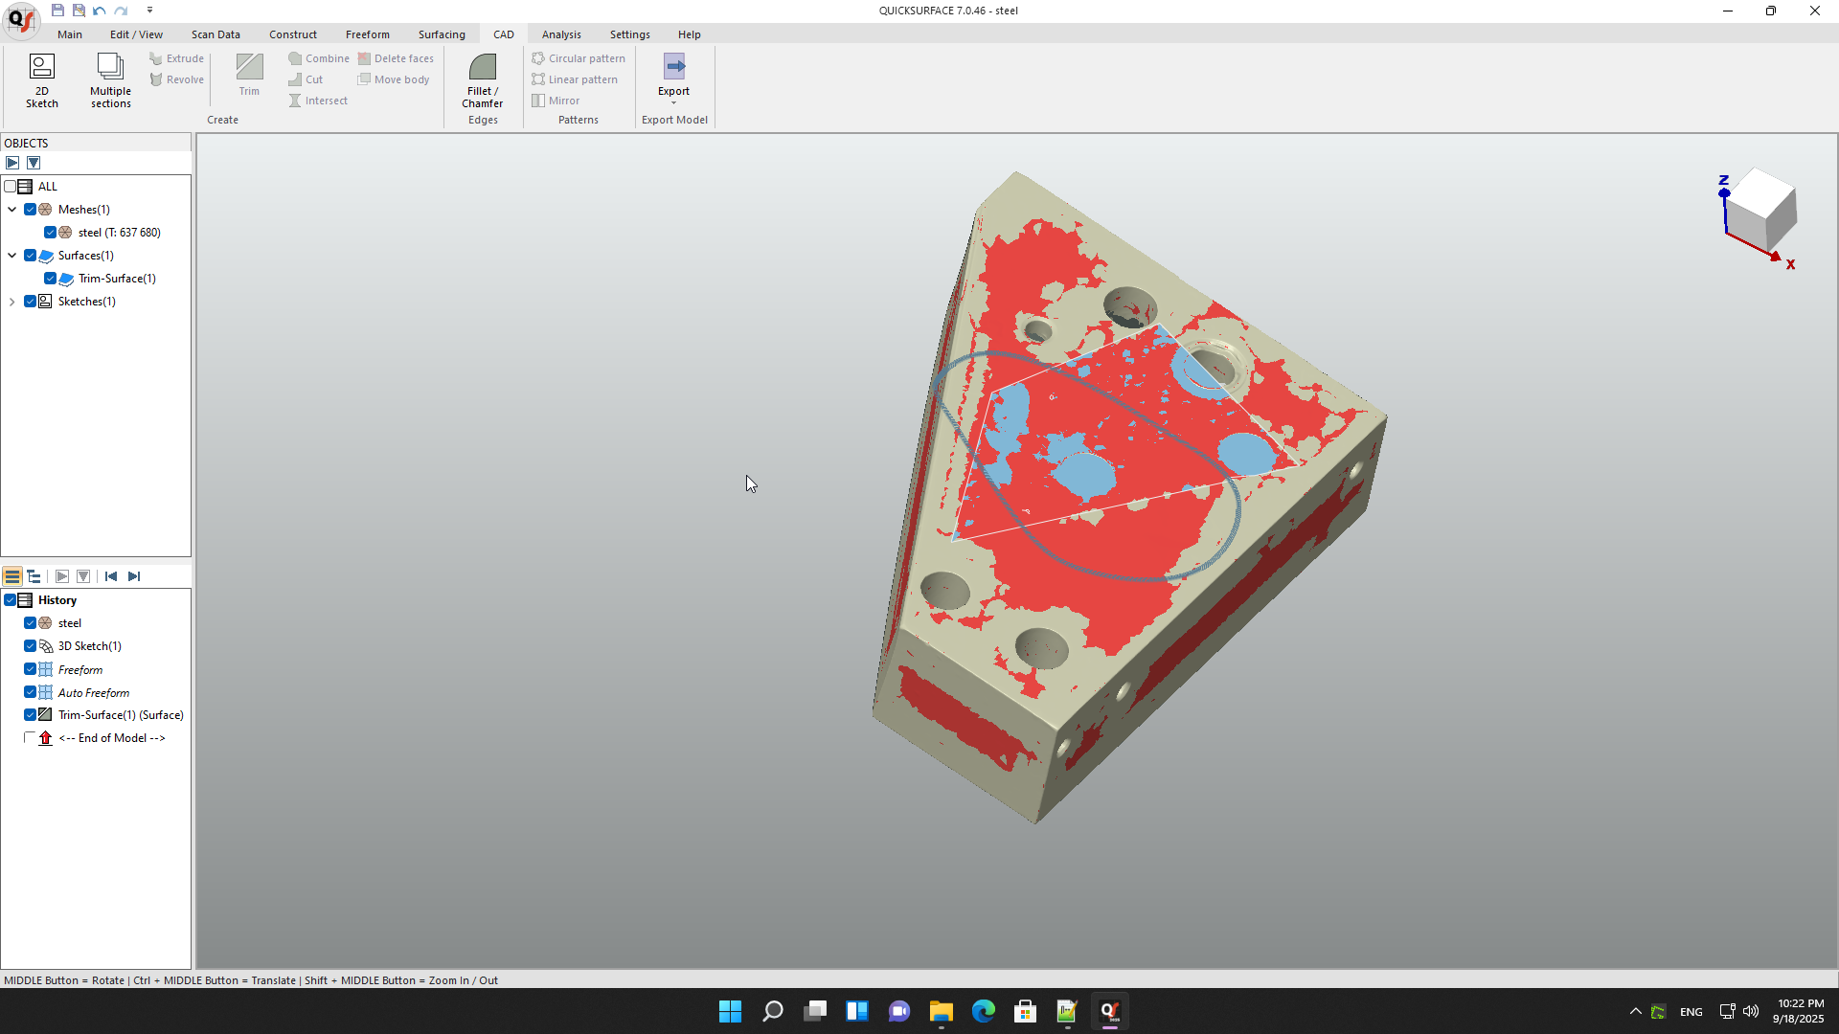Viewport: 1839px width, 1034px height.
Task: Select Auto Freeform in history list
Action: pyautogui.click(x=94, y=692)
